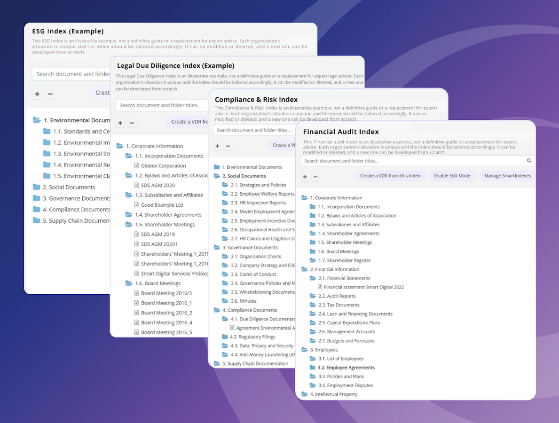
Task: Expand the 4. Intellectual Property folder
Action: point(305,394)
